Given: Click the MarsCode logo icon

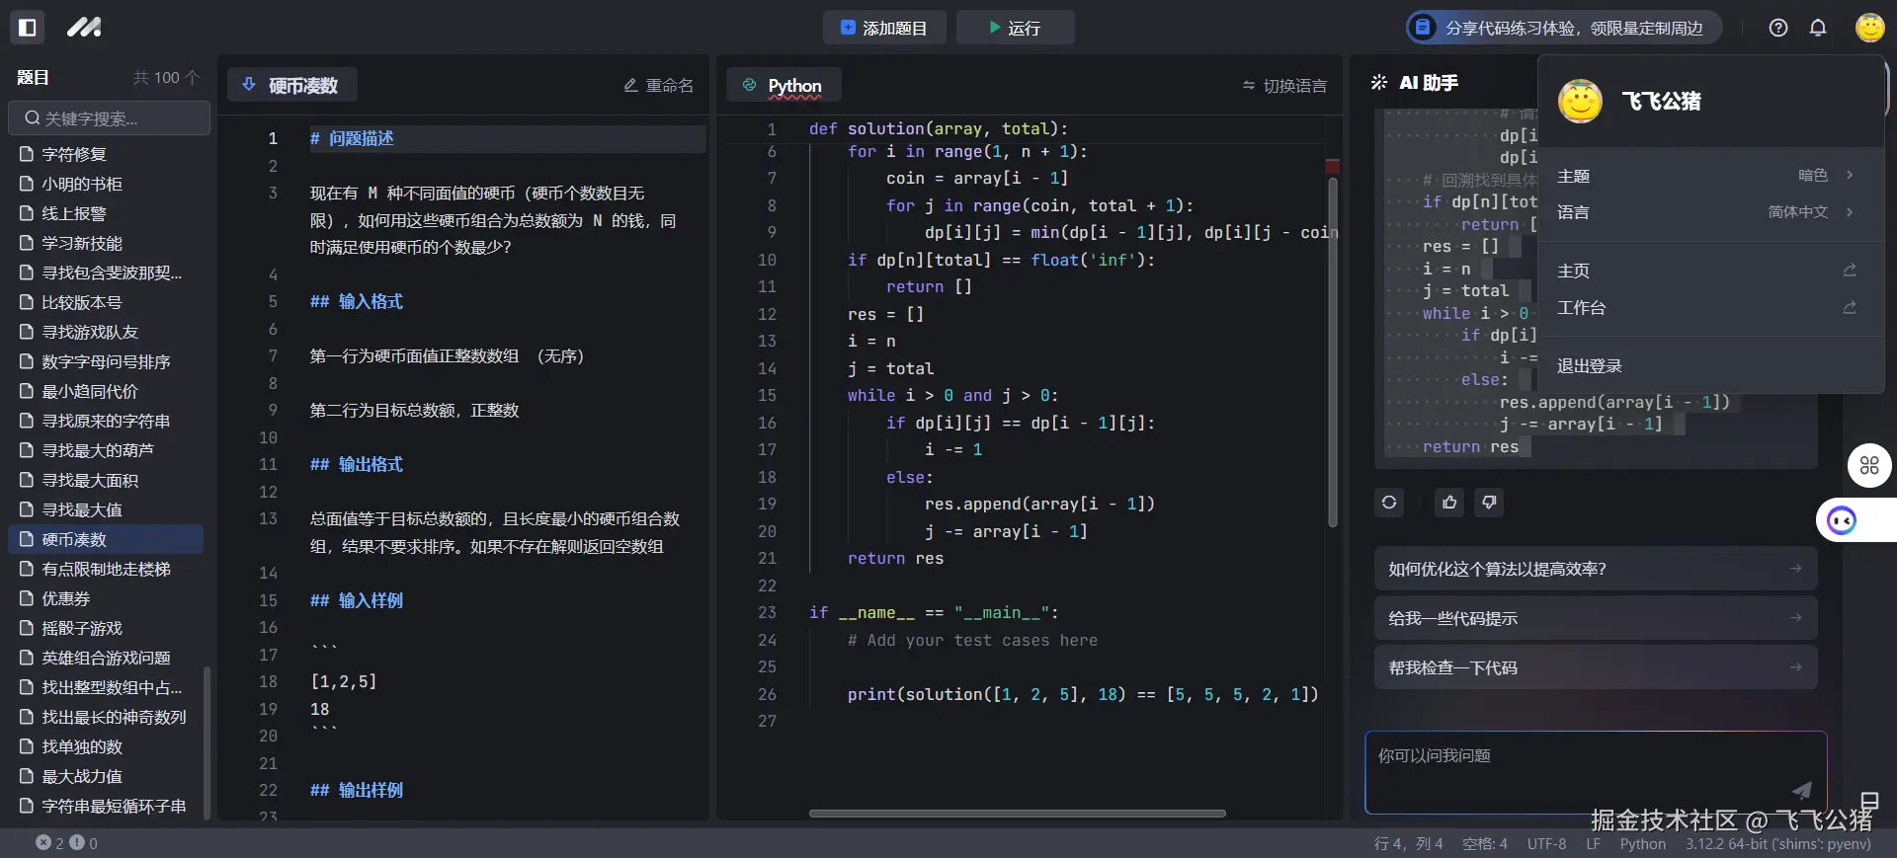Looking at the screenshot, I should [x=84, y=28].
